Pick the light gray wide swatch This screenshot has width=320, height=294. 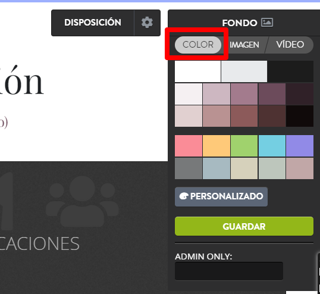pos(244,71)
